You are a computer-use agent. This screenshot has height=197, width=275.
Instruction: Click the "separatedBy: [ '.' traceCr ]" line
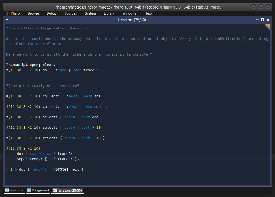(x=48, y=159)
